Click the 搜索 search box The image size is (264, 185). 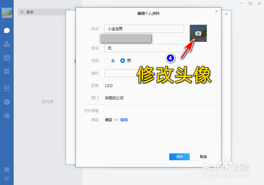click(43, 12)
